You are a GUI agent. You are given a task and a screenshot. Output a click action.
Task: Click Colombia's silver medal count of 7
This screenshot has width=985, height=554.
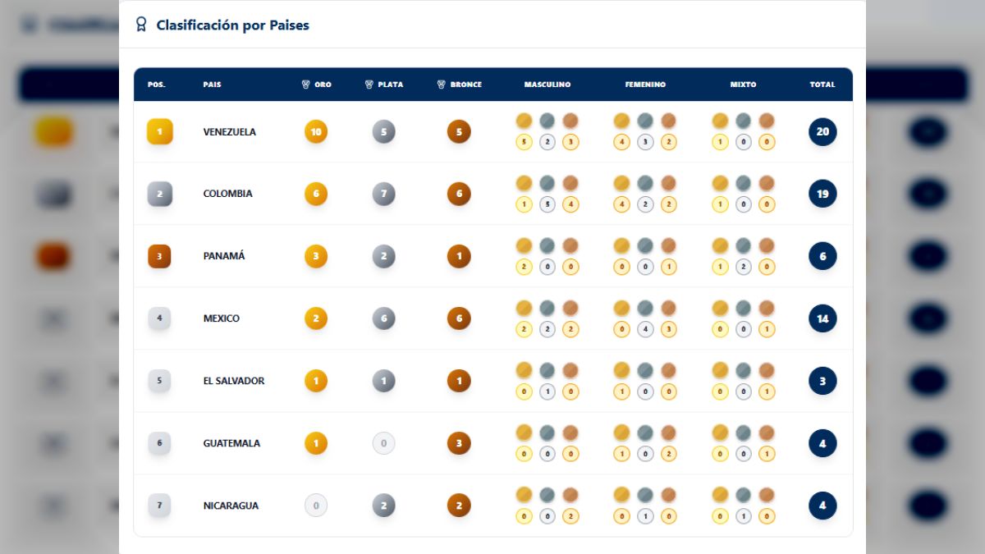pyautogui.click(x=383, y=194)
